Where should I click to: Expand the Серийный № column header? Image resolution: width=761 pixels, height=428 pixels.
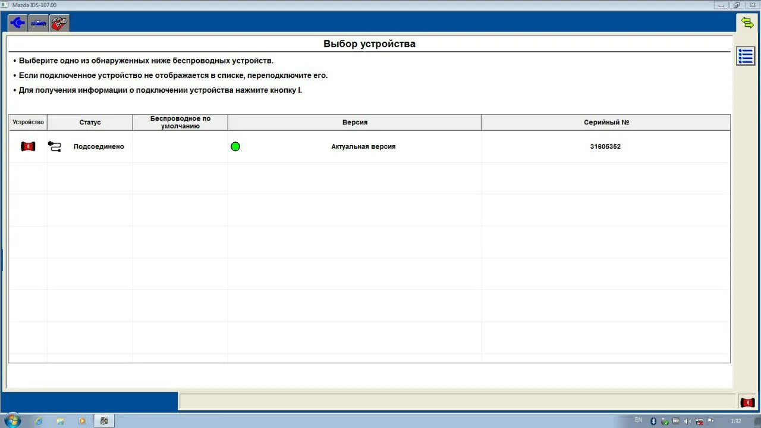pyautogui.click(x=605, y=122)
